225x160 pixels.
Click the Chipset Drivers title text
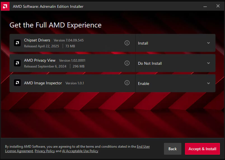pos(37,40)
